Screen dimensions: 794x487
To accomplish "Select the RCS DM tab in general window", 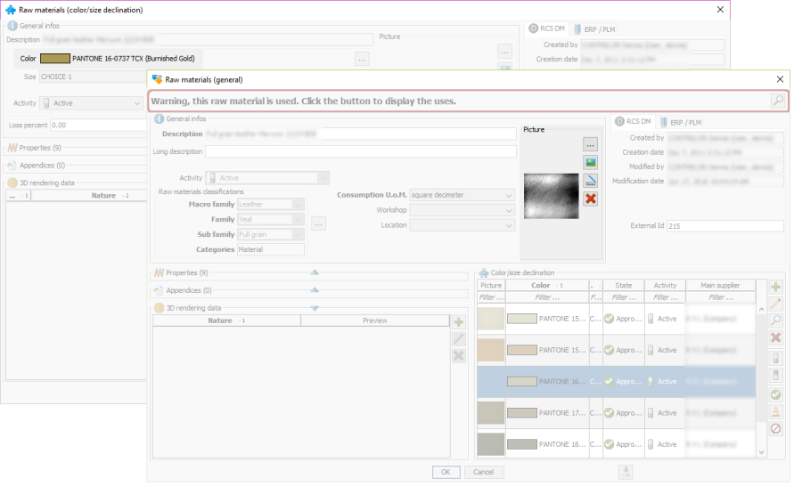I will pos(633,121).
